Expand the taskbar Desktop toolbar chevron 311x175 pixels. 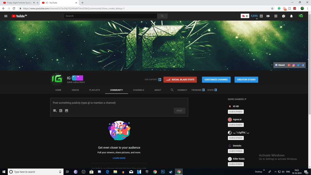264,171
